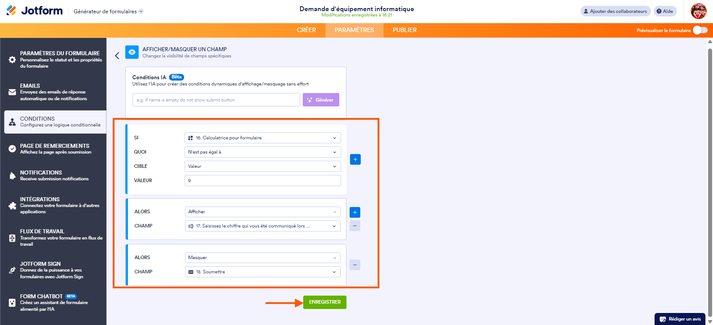Click the Jotform Sign pen icon
Image resolution: width=713 pixels, height=325 pixels.
click(x=12, y=270)
